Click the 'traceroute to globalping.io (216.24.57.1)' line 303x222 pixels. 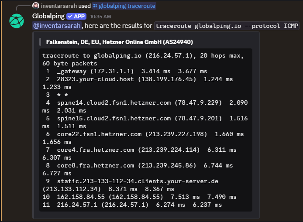[143, 55]
